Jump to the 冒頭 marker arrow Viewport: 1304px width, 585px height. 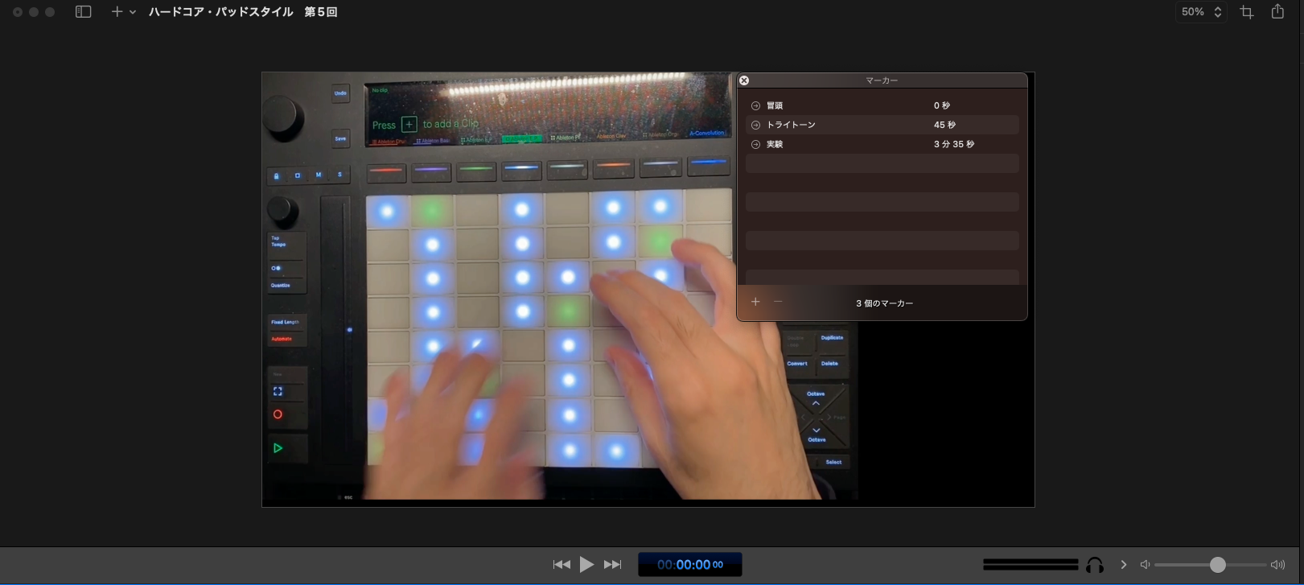click(755, 106)
